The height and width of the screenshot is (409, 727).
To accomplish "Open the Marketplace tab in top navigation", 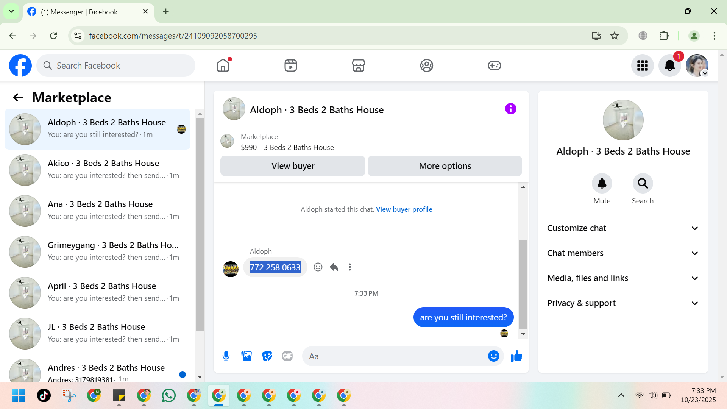I will coord(358,66).
